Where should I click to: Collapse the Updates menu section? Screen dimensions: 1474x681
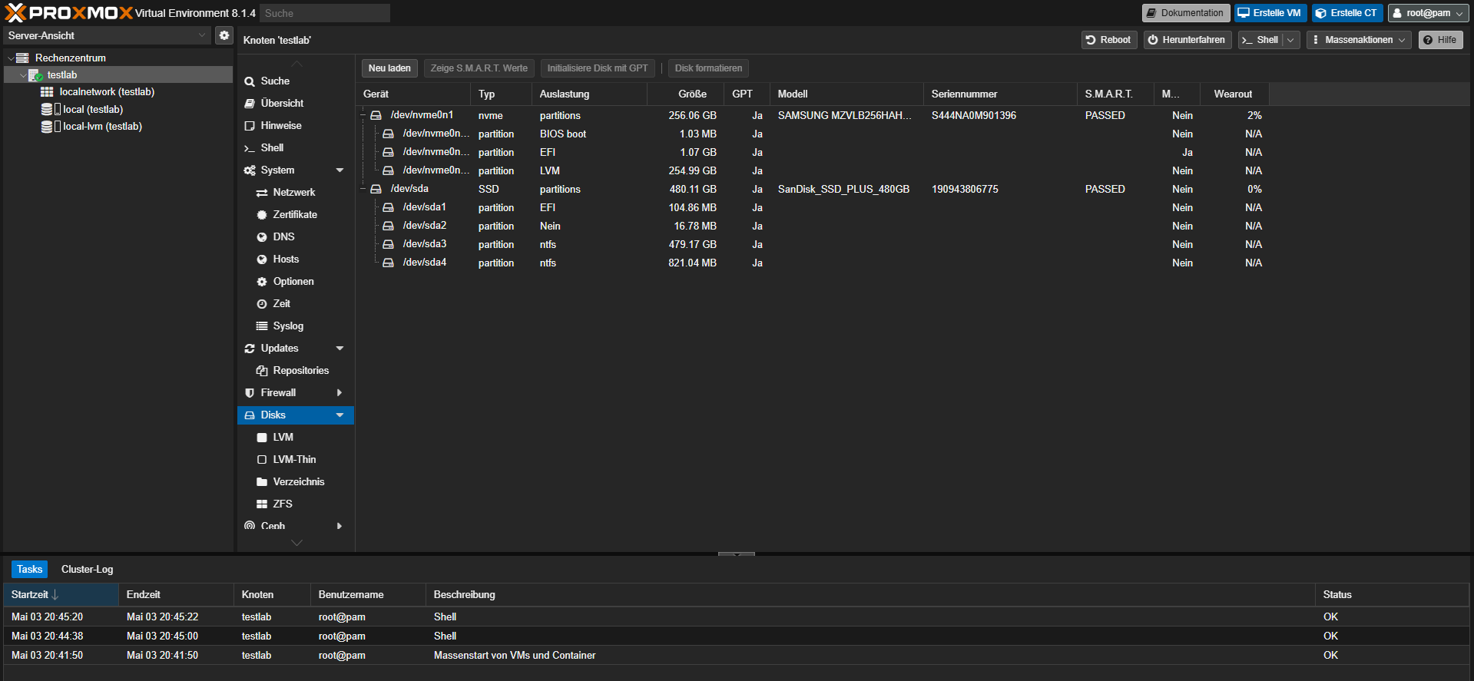click(x=340, y=349)
